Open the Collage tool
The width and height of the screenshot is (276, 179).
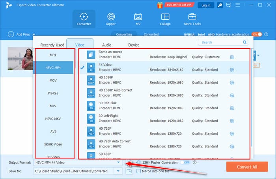click(x=165, y=19)
